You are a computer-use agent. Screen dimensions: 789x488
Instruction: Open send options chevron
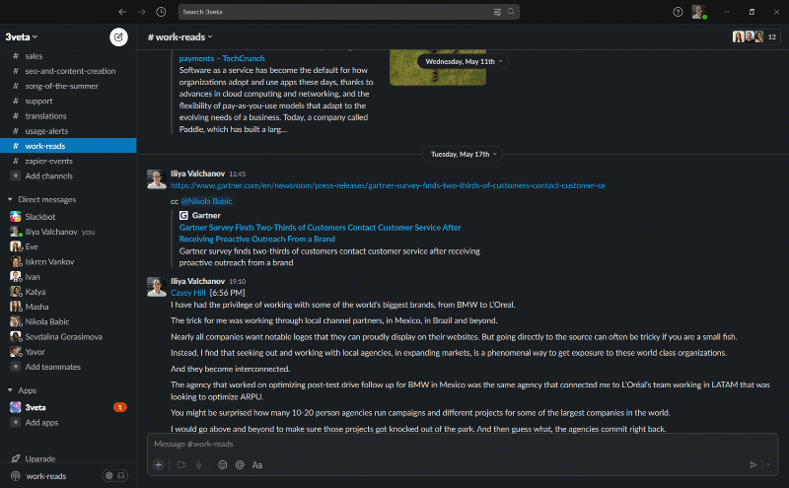(768, 465)
